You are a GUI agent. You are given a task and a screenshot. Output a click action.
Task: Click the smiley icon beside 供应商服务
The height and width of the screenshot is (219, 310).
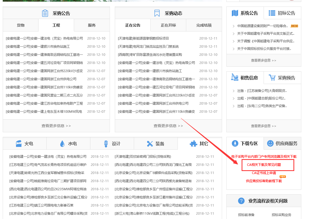coord(270,143)
